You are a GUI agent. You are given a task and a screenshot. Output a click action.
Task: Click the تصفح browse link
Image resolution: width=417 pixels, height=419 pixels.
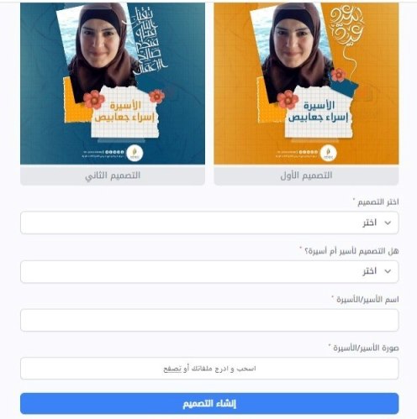[172, 369]
